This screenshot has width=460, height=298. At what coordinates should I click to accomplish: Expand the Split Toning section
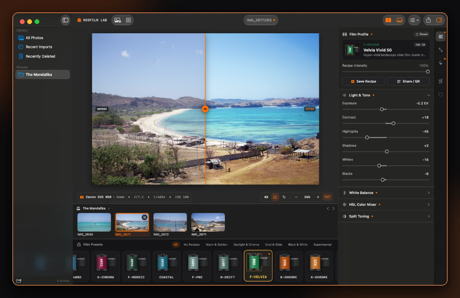[x=386, y=216]
